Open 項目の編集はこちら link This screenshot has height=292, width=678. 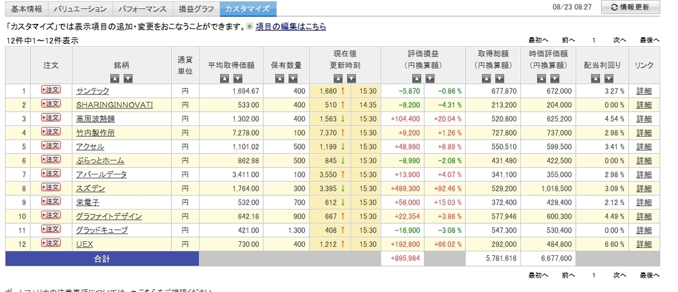coord(290,27)
